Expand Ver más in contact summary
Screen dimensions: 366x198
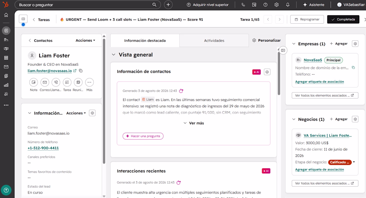194,123
